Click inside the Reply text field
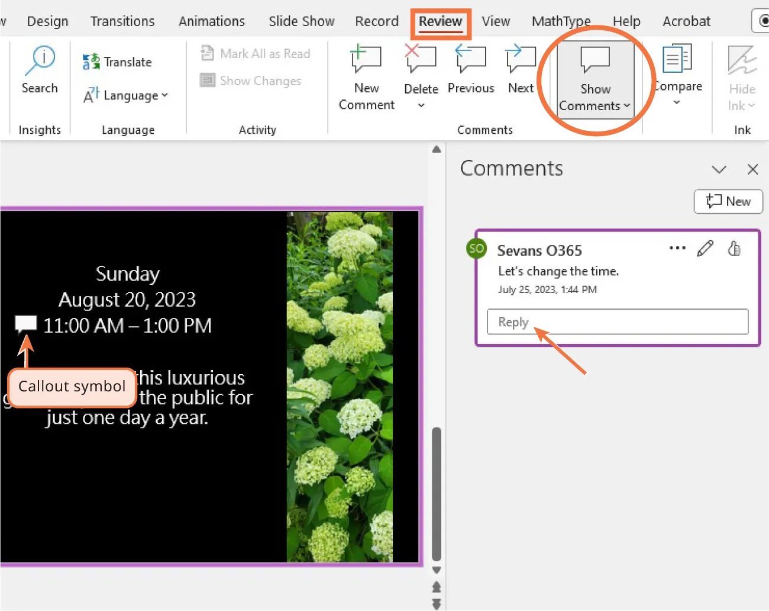Screen dimensions: 769x611 pos(617,321)
